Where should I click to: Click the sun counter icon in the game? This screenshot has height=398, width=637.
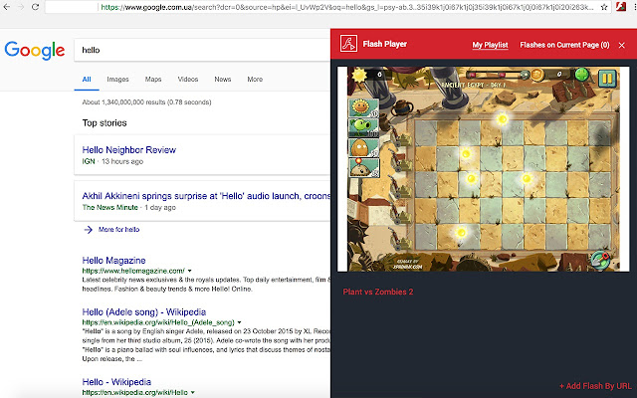coord(359,75)
